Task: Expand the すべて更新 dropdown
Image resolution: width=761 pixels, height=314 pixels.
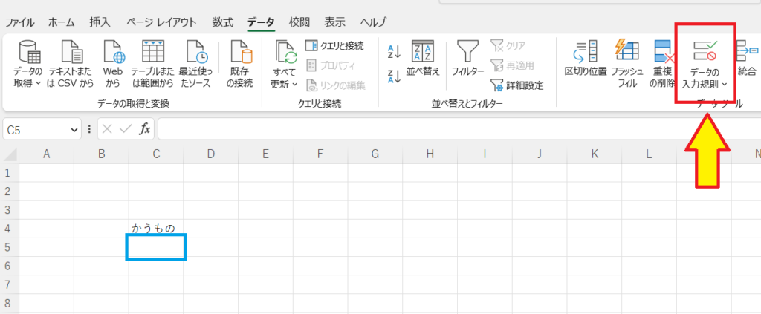Action: (x=295, y=85)
